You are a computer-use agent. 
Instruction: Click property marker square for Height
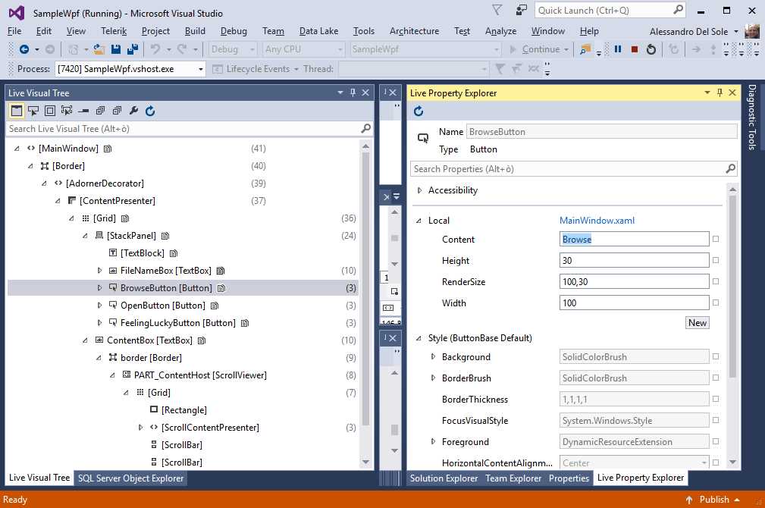716,260
